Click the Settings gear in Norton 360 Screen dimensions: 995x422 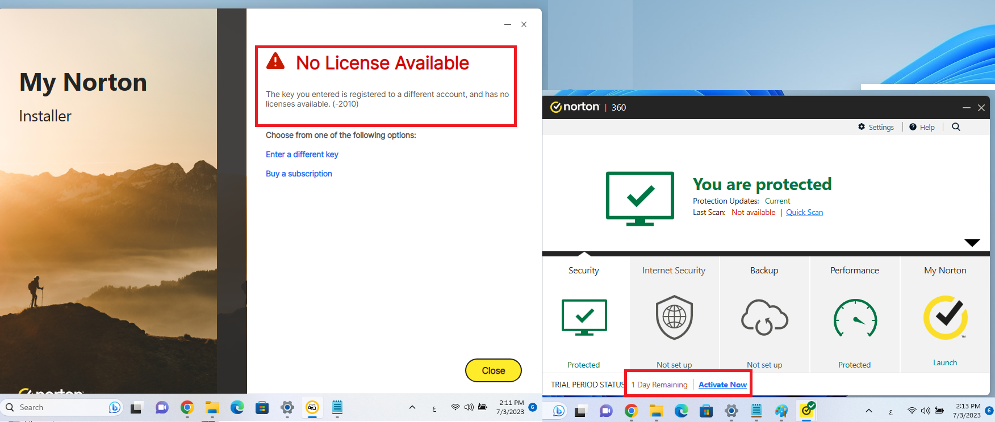click(862, 127)
